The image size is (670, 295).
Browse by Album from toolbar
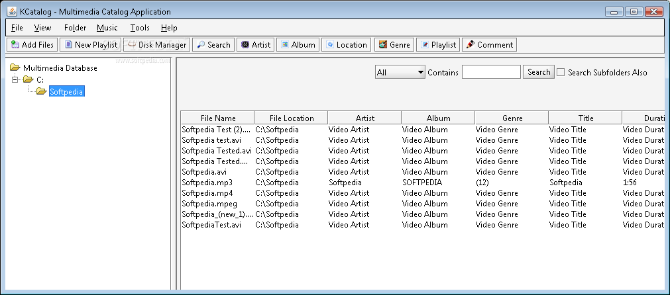[298, 45]
